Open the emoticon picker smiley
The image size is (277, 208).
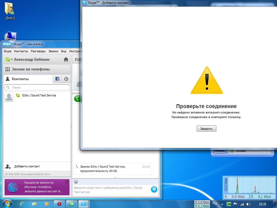[76, 182]
